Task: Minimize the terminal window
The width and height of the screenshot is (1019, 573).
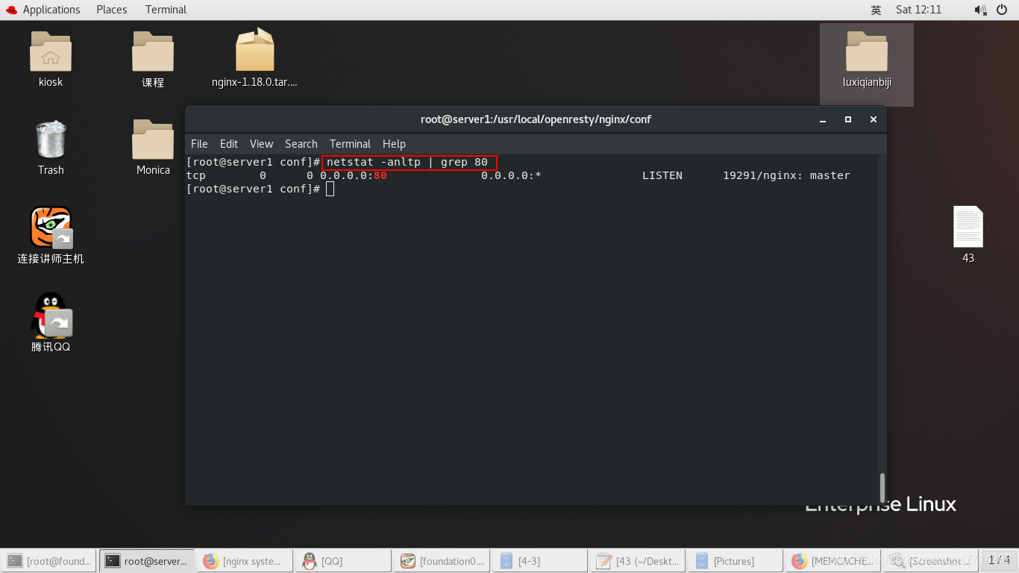Action: click(x=823, y=119)
